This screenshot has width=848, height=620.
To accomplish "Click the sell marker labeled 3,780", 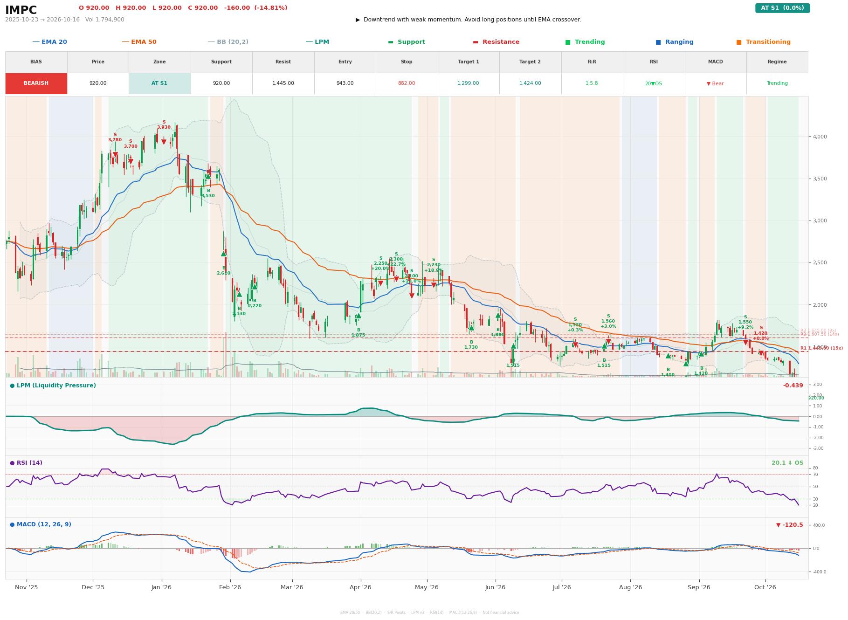I will click(115, 155).
